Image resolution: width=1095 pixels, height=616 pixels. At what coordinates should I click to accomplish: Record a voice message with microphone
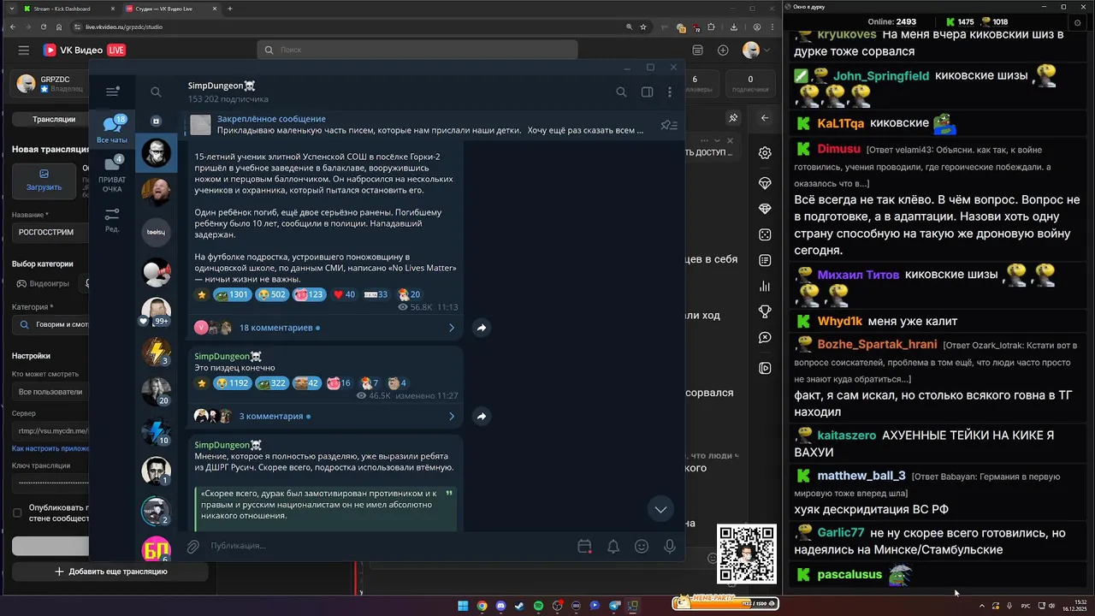(670, 546)
